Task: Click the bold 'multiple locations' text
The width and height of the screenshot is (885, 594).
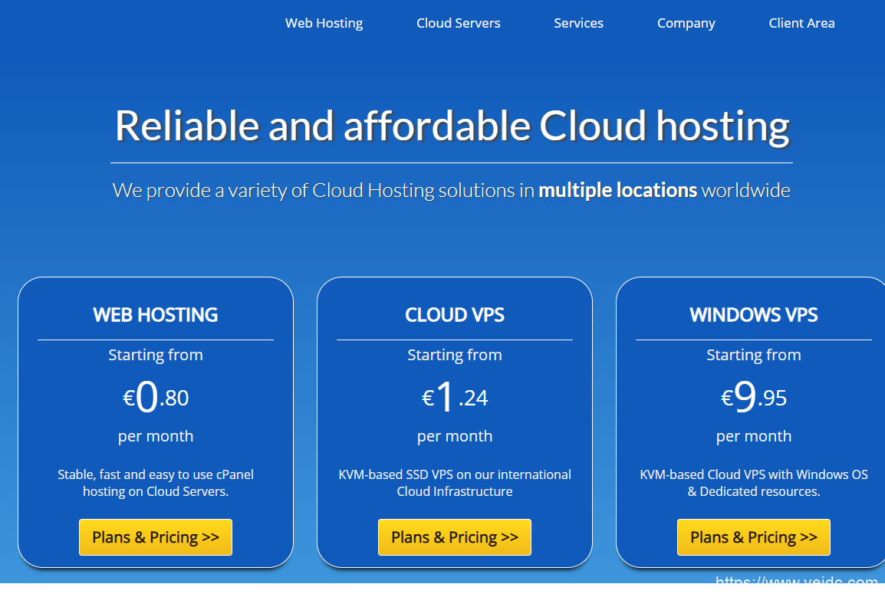Action: [x=617, y=190]
